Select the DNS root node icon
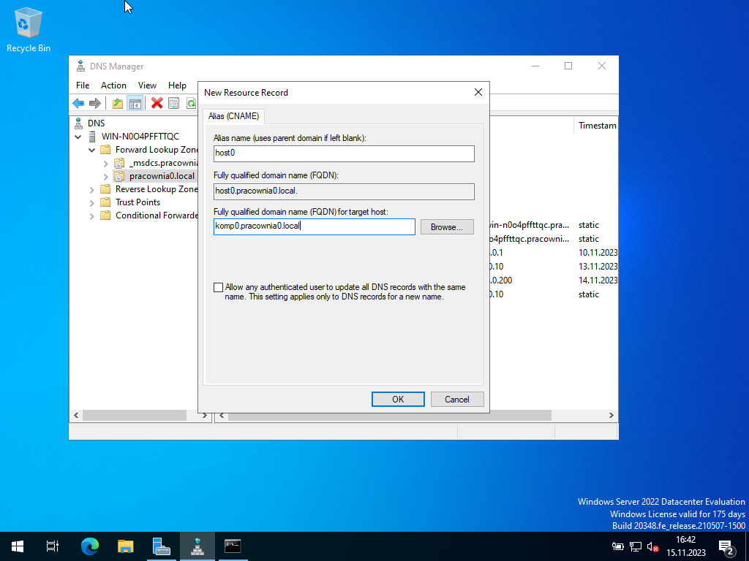The height and width of the screenshot is (561, 749). (x=79, y=123)
